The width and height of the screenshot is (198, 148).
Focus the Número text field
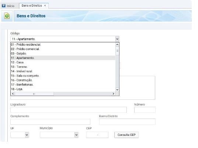coord(145,110)
